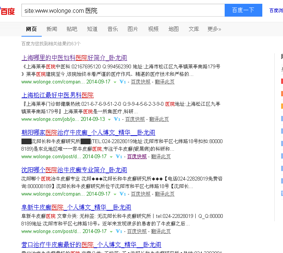Image resolution: width=283 pixels, height=253 pixels.
Task: Open result 上海哪里的中医妇科医院好简介_卧龙阁
Action: point(74,58)
